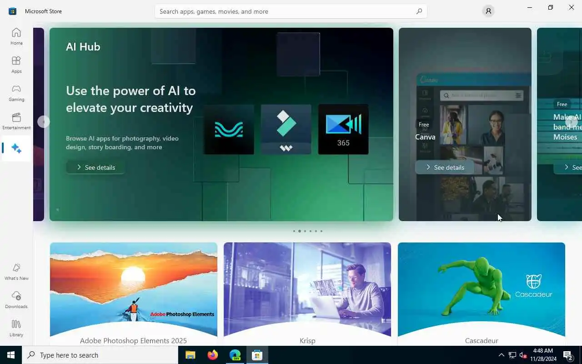
Task: Click the 365 video app icon in the banner
Action: click(343, 129)
